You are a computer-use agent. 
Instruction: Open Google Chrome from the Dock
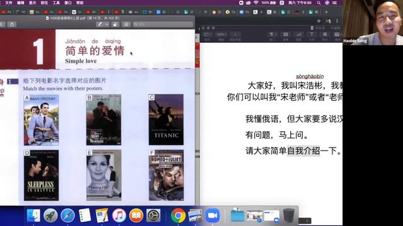(x=178, y=215)
